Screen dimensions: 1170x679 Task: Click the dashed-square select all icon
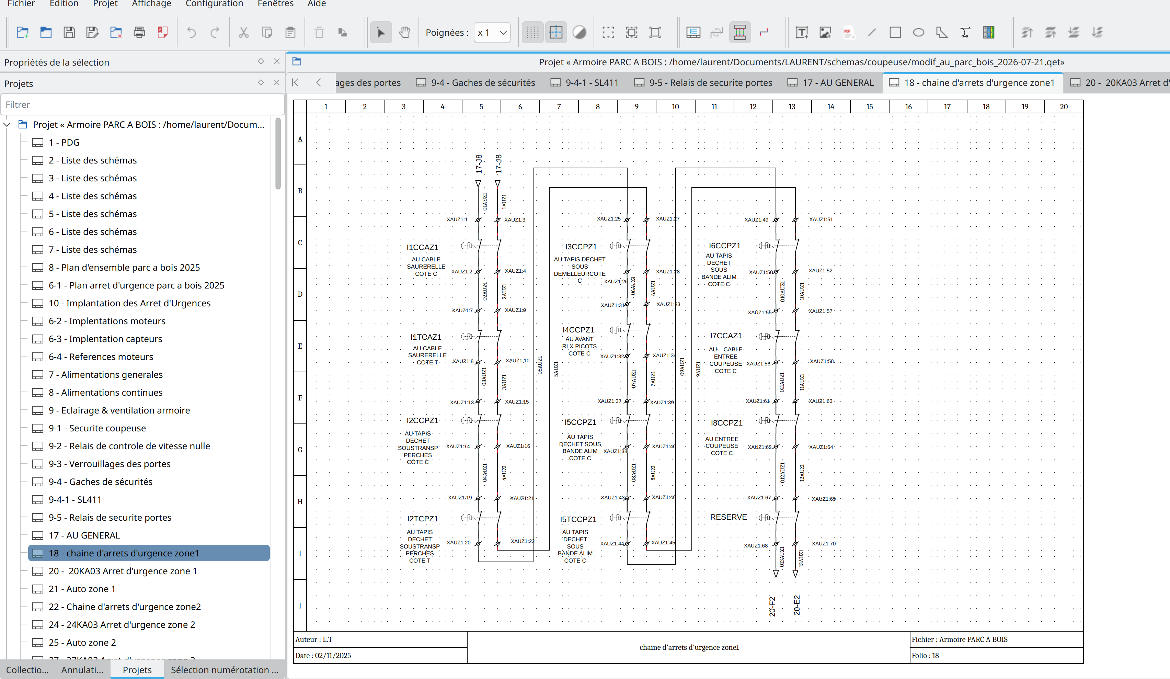[608, 33]
